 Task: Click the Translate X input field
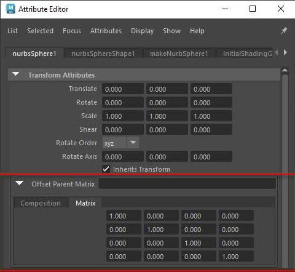point(123,89)
